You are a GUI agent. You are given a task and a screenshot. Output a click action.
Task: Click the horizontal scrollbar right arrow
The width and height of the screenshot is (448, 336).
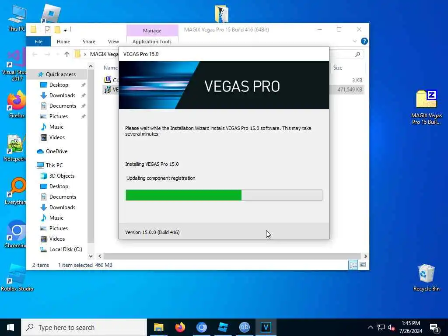coord(365,256)
